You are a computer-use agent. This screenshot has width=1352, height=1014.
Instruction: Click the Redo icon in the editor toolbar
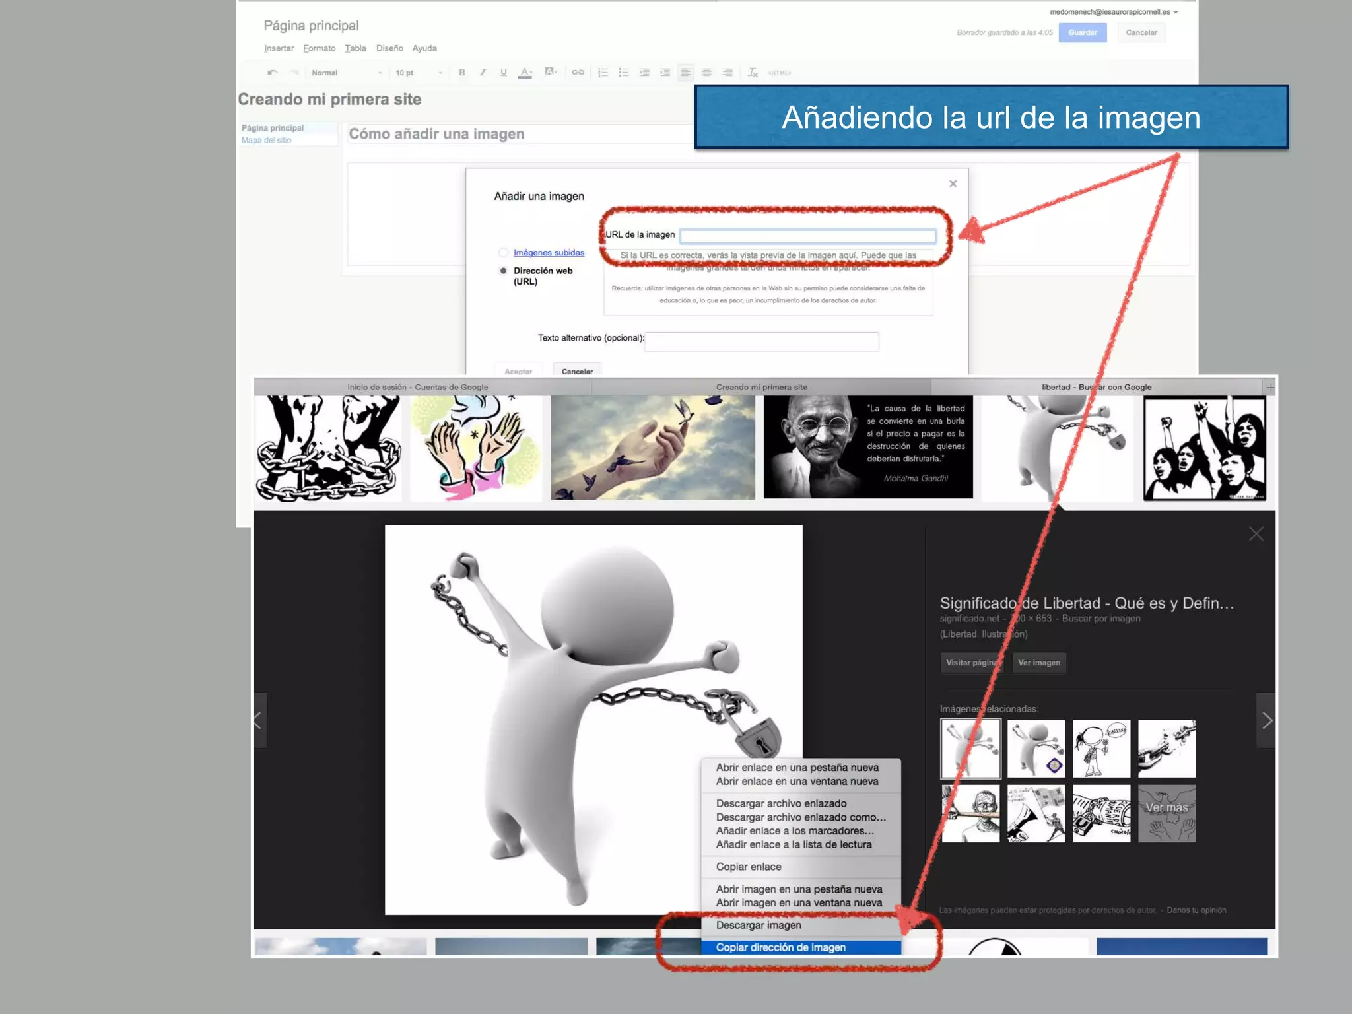point(294,73)
